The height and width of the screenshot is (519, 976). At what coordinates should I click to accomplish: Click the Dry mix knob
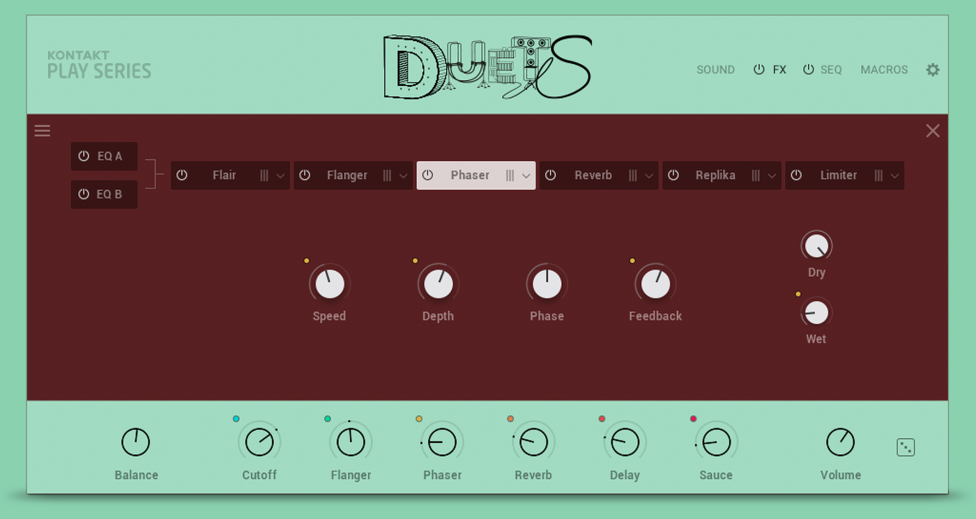pos(816,246)
